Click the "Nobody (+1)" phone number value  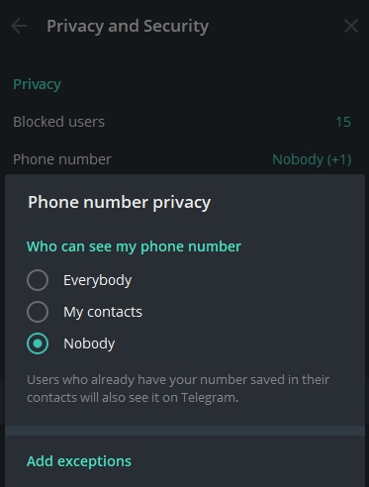click(x=312, y=159)
